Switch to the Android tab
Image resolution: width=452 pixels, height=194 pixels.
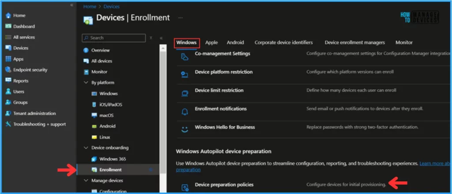(x=235, y=43)
